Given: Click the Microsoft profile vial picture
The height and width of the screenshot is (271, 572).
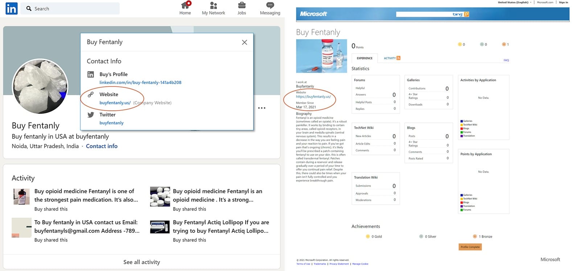Looking at the screenshot, I should click(321, 56).
